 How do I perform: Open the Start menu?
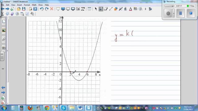pos(4,108)
